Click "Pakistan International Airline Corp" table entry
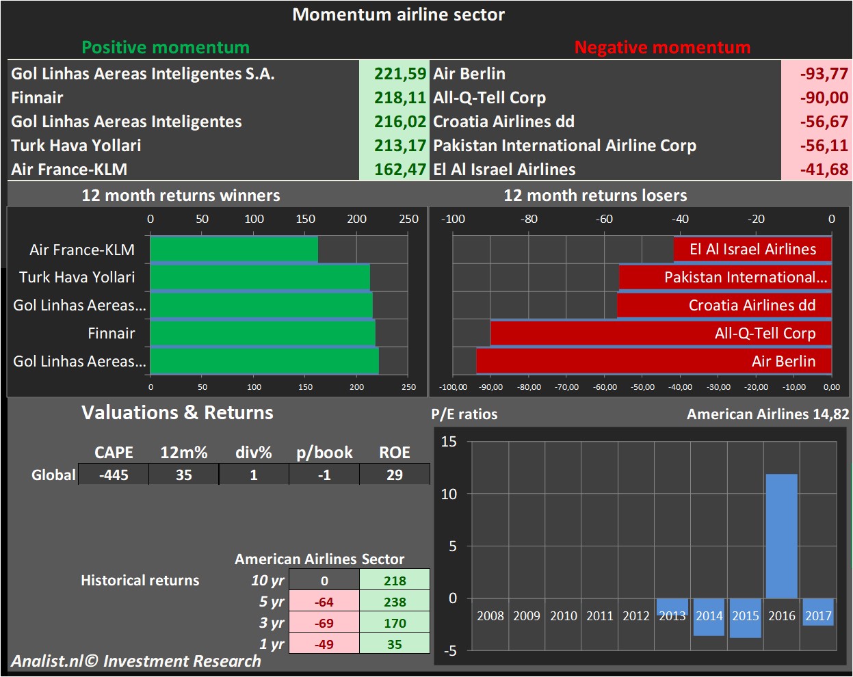The height and width of the screenshot is (677, 853). (565, 146)
